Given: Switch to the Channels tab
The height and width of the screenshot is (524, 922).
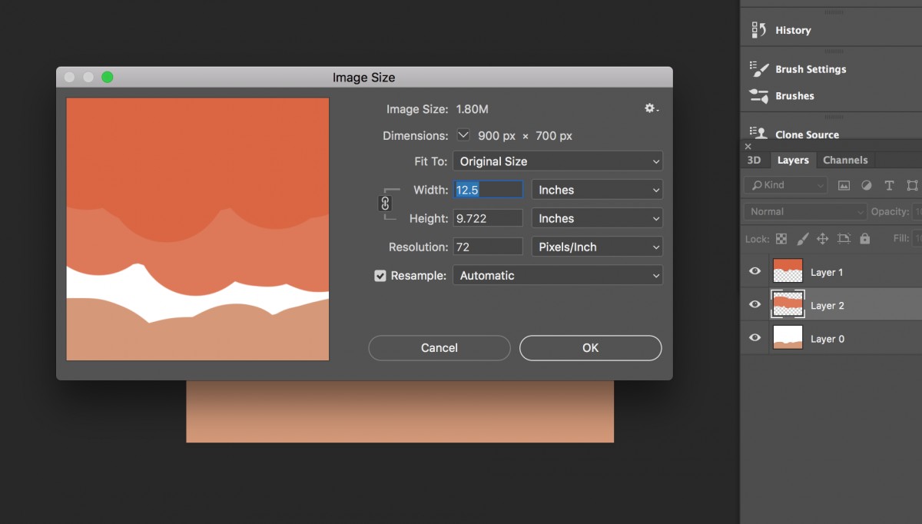Looking at the screenshot, I should (x=845, y=160).
